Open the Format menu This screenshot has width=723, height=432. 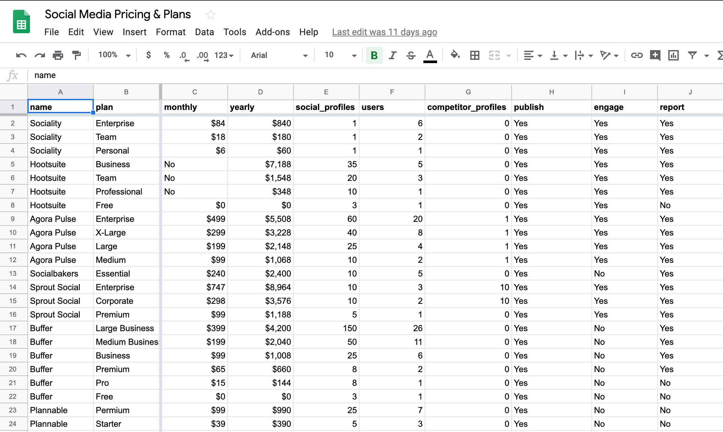[x=171, y=32]
